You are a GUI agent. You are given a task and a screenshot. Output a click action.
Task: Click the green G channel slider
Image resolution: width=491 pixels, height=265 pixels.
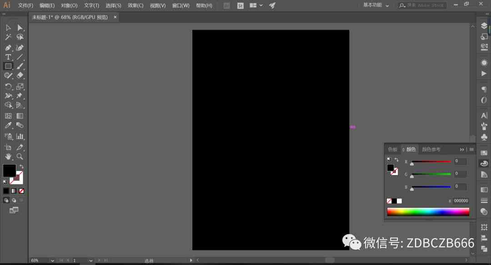point(431,174)
